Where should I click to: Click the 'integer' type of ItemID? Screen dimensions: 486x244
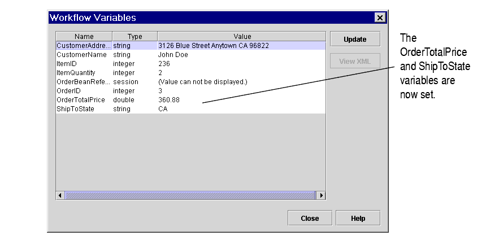[124, 64]
